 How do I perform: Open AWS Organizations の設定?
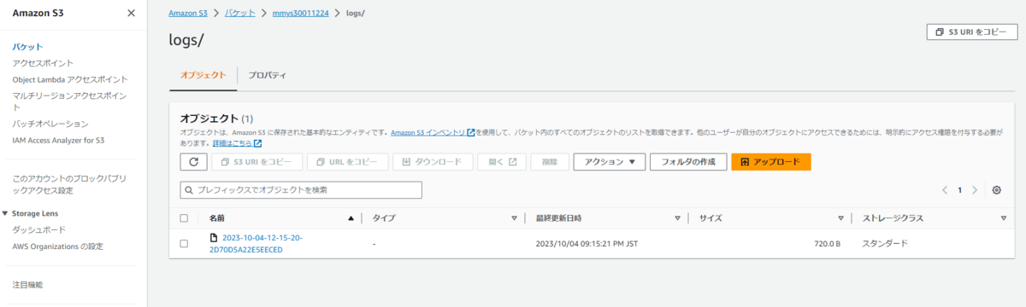click(57, 246)
